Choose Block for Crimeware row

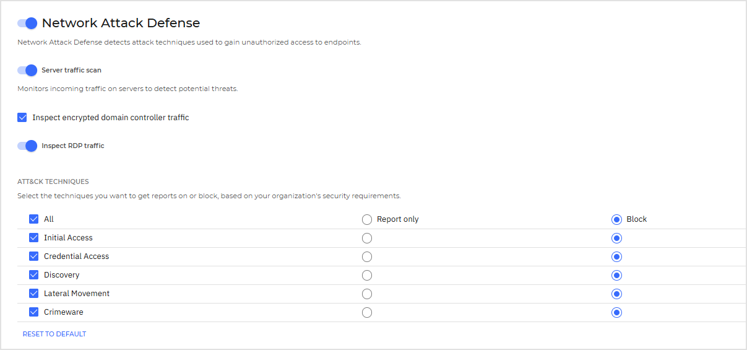coord(616,313)
